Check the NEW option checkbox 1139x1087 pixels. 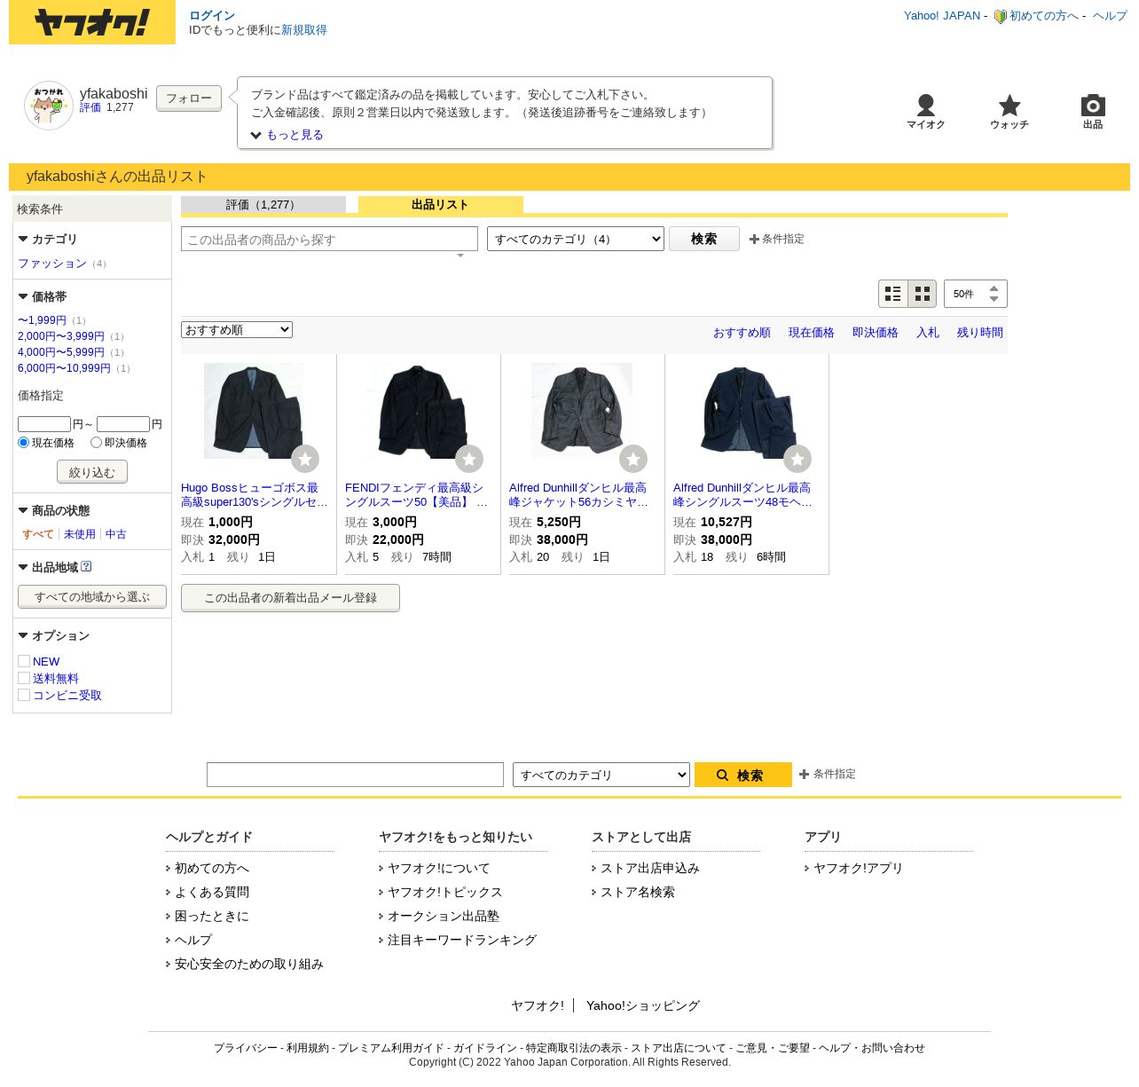coord(24,661)
